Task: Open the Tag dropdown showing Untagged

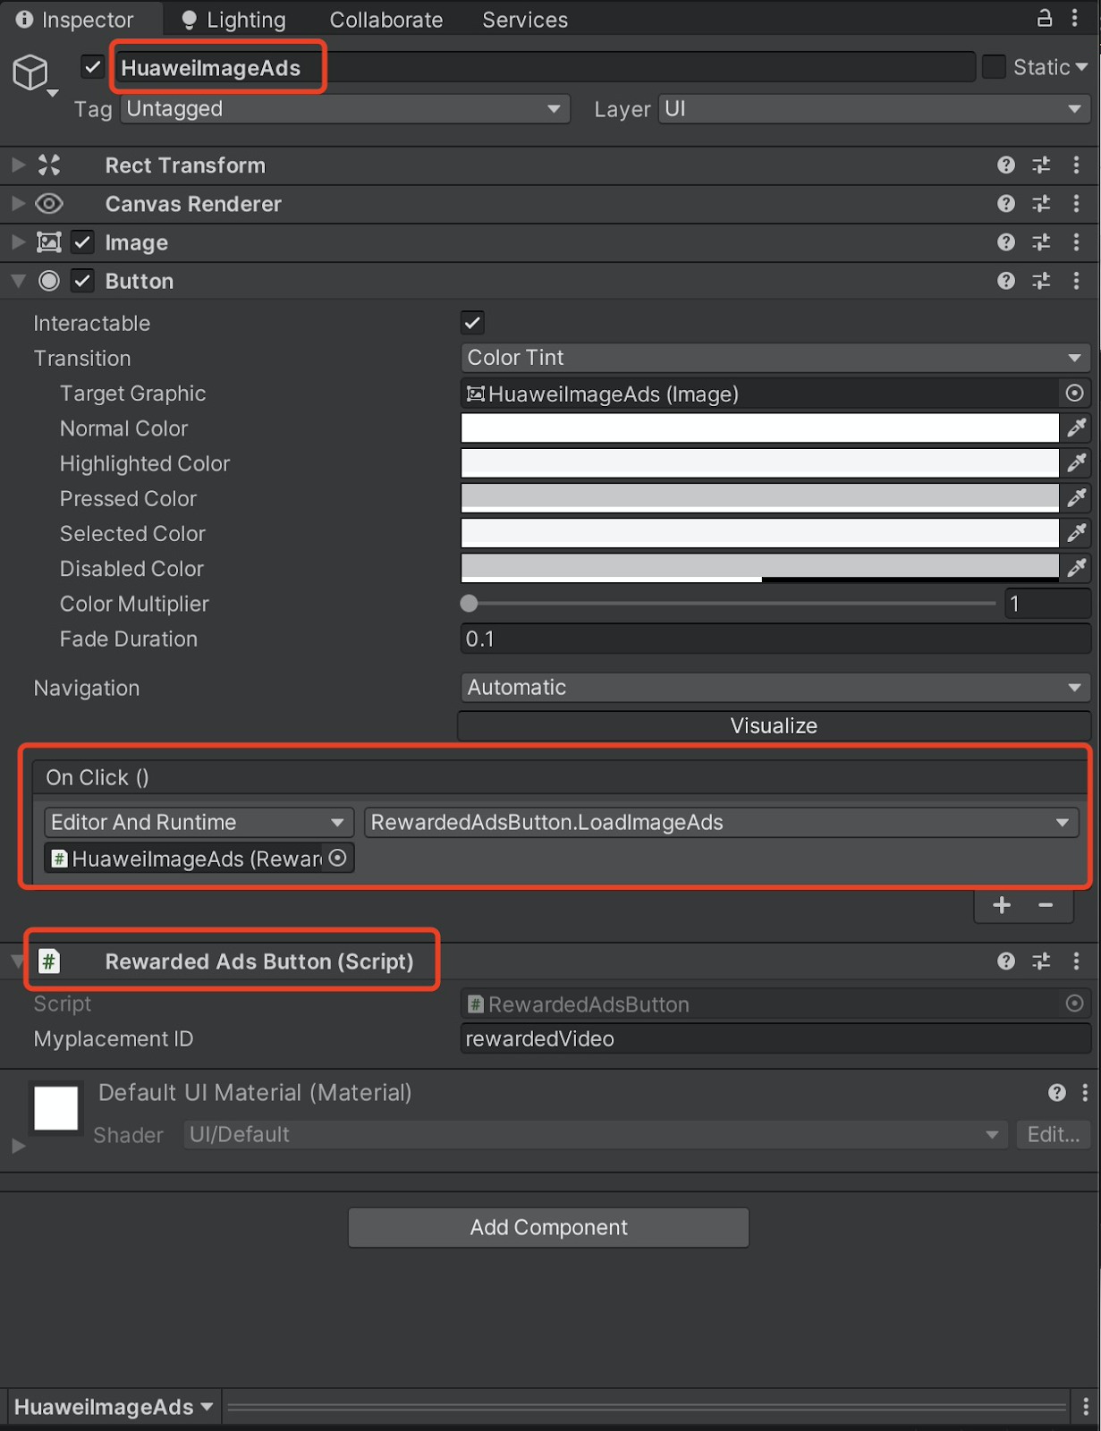Action: [346, 108]
